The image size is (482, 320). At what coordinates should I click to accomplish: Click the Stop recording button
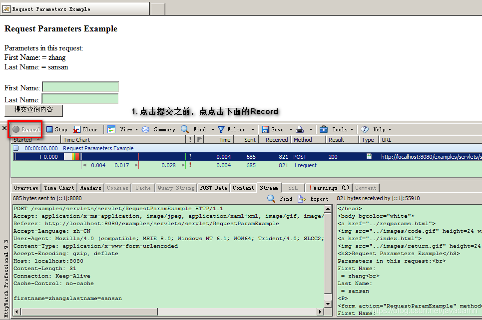coord(57,129)
